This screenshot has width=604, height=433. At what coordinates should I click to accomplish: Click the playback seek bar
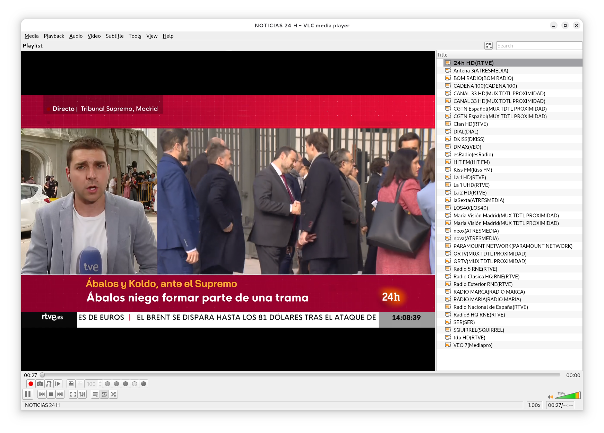(x=300, y=375)
